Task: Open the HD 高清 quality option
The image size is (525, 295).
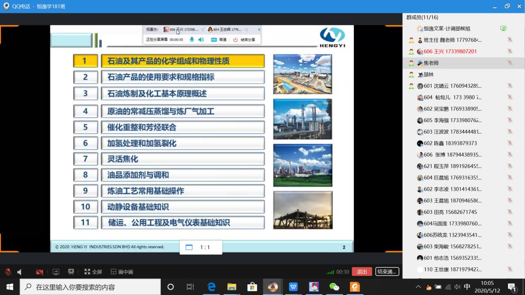Action: click(218, 40)
